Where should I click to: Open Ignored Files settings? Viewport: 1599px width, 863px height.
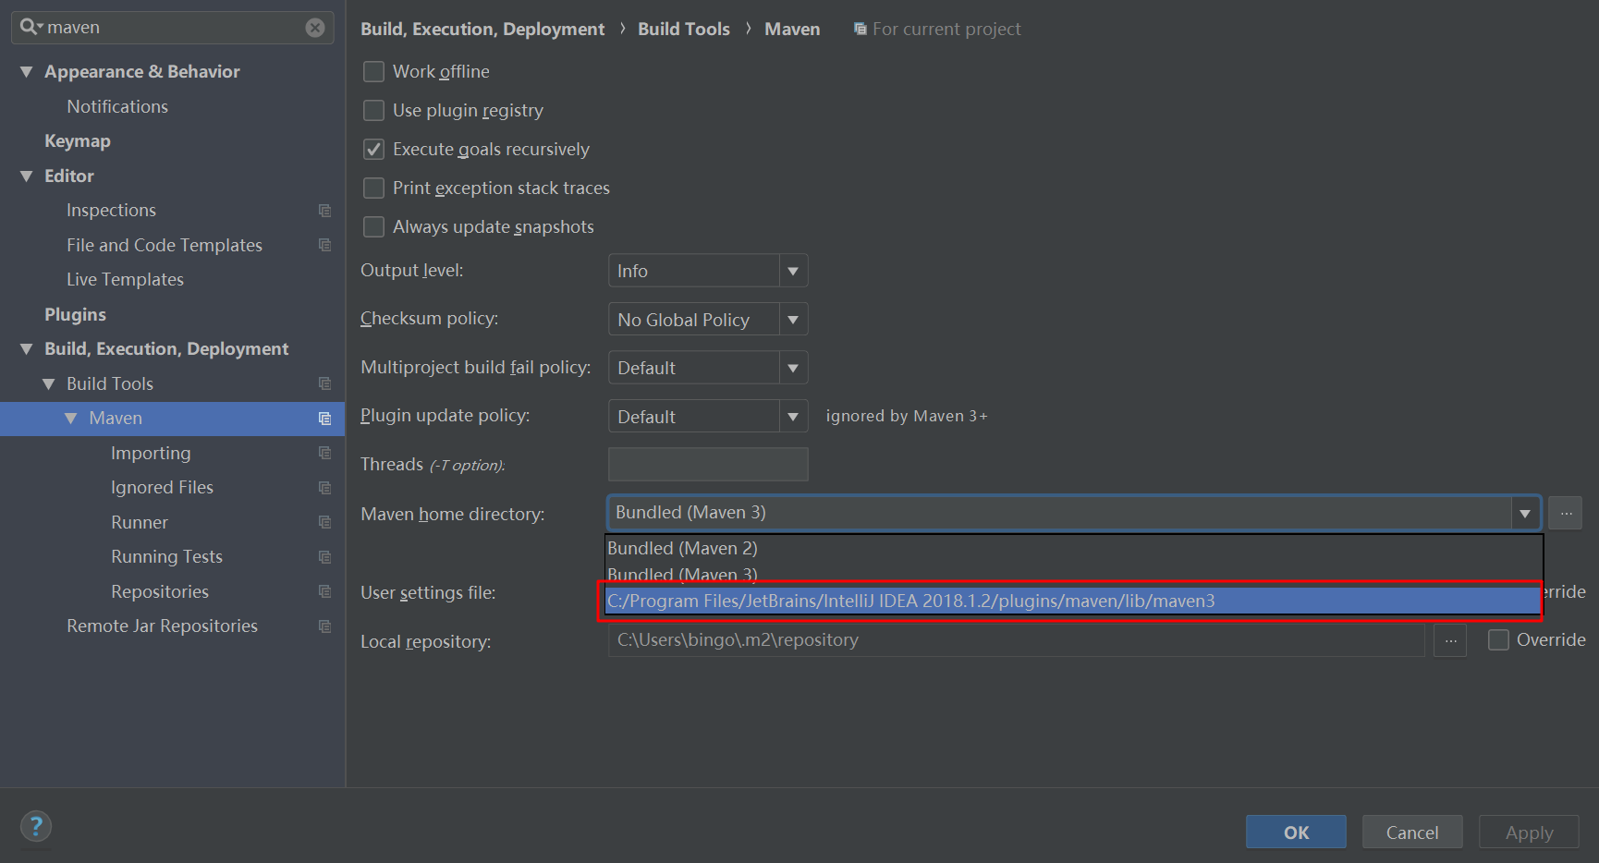pyautogui.click(x=162, y=488)
